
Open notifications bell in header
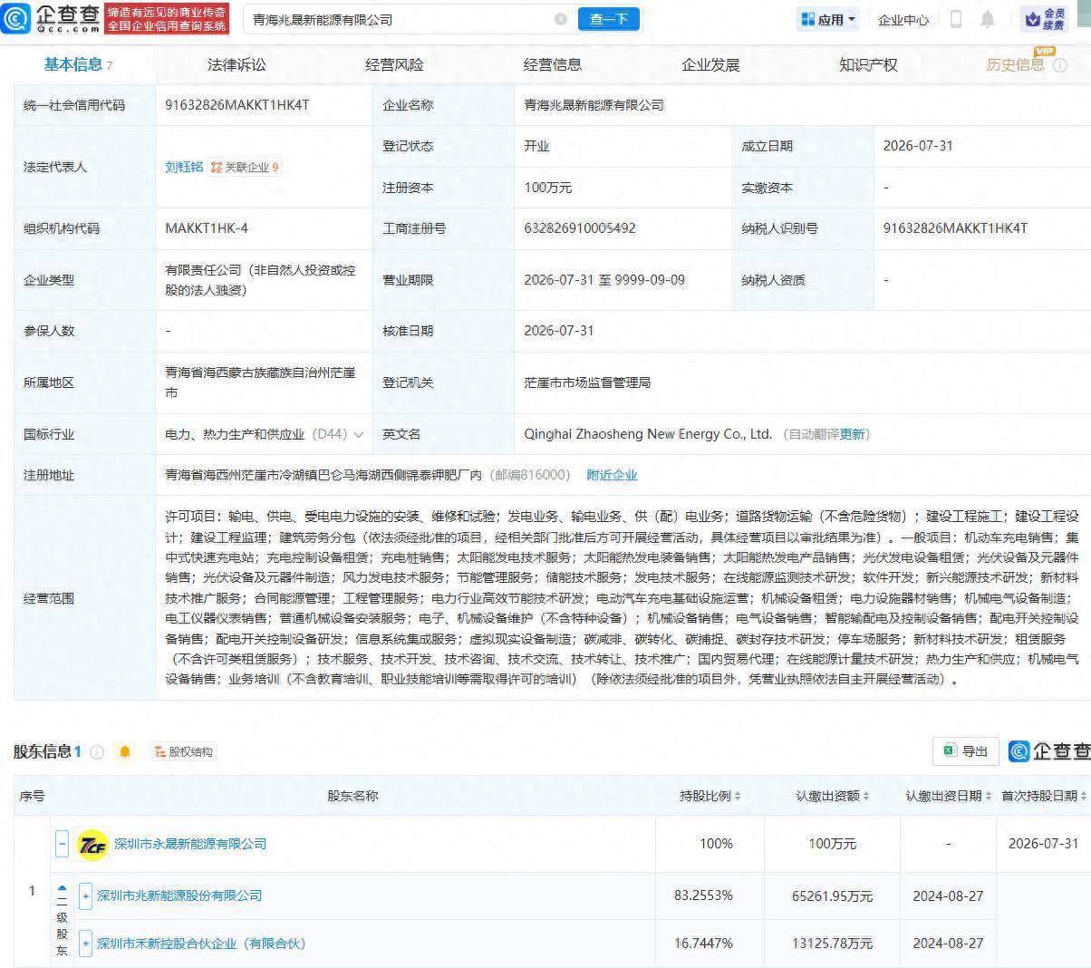click(988, 19)
